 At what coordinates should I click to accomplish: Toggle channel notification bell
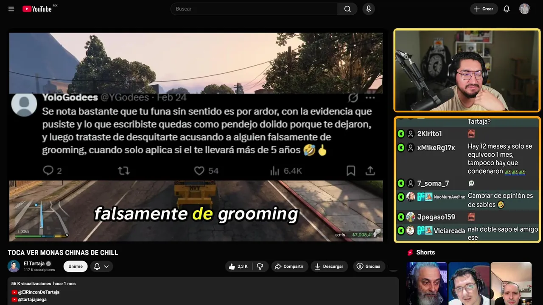pos(97,266)
